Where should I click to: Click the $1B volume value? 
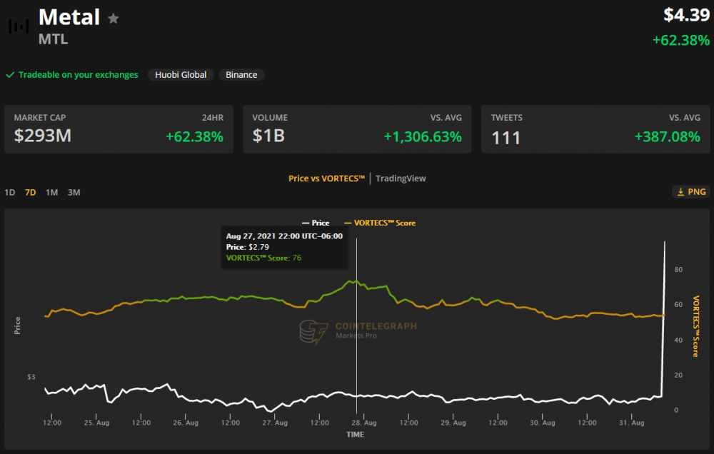pyautogui.click(x=268, y=136)
